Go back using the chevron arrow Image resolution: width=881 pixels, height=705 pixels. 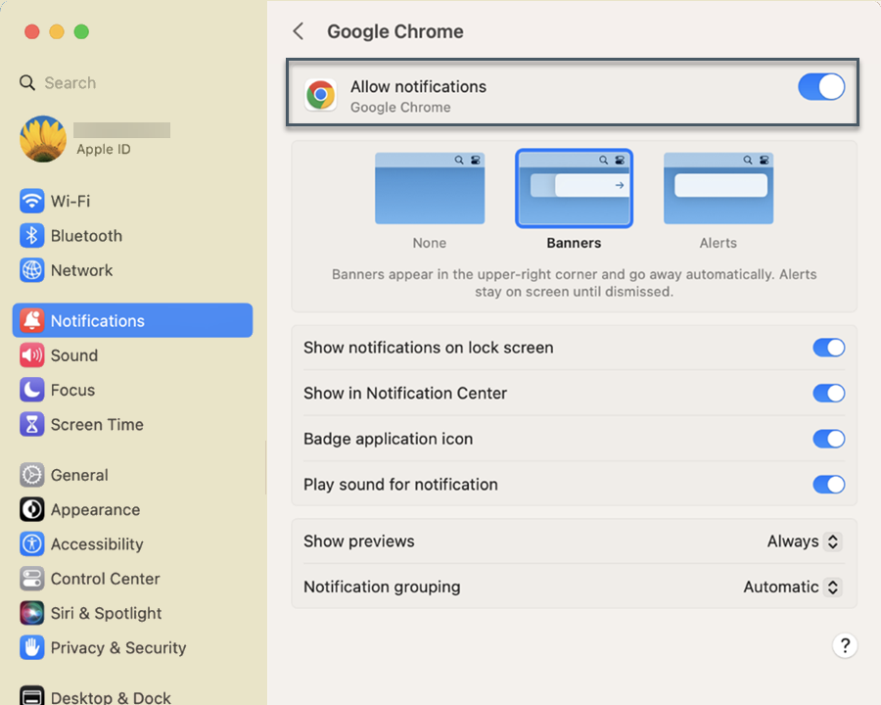tap(299, 31)
